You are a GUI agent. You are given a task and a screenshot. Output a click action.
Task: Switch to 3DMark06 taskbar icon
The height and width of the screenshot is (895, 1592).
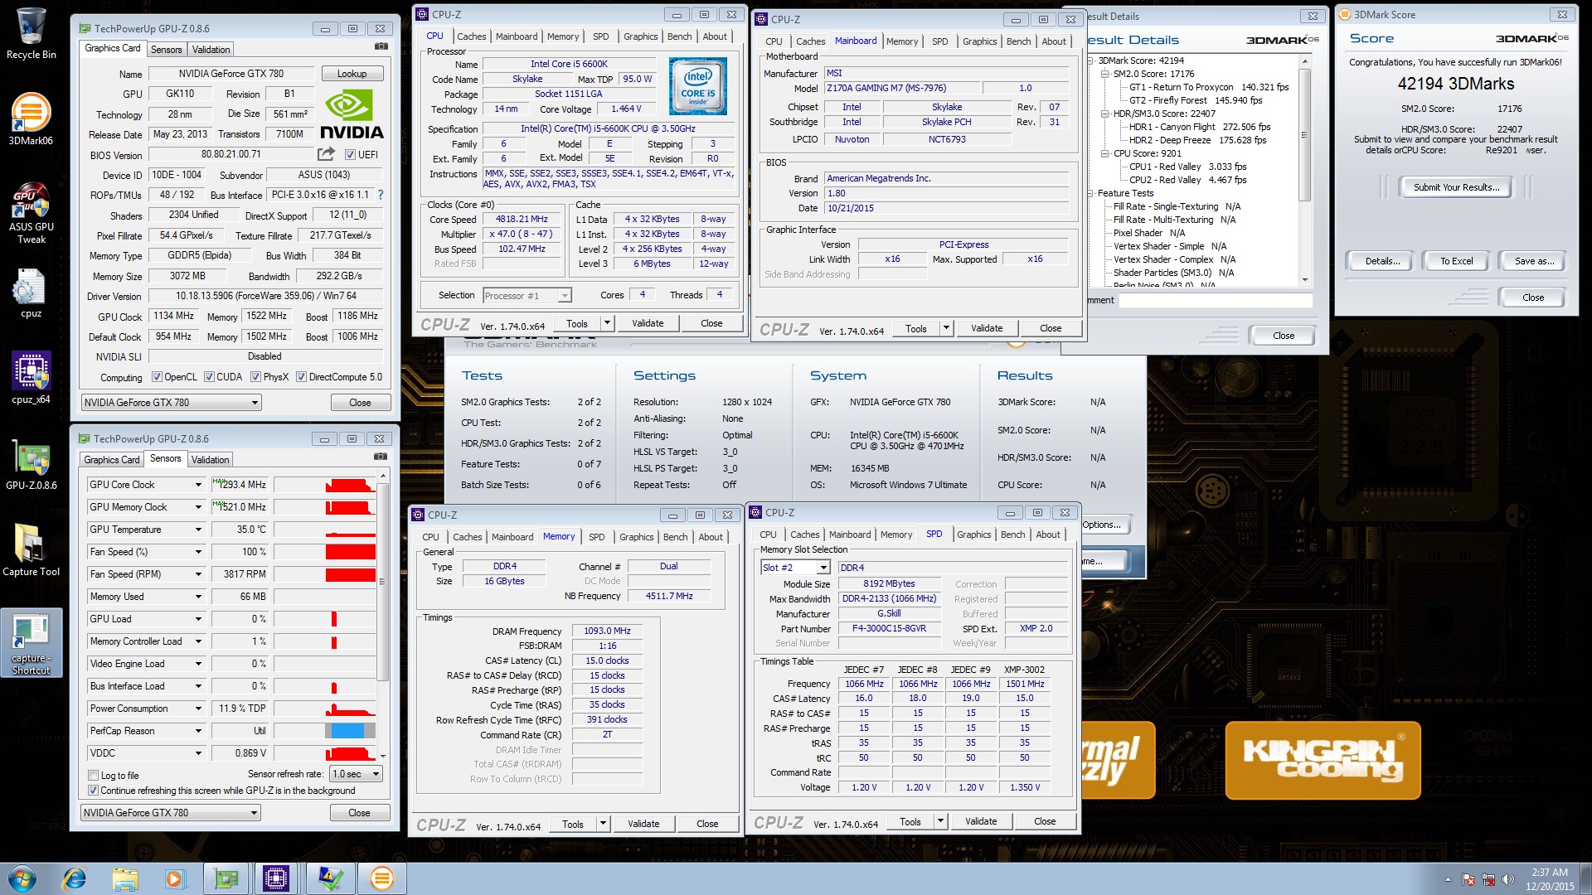pos(381,878)
